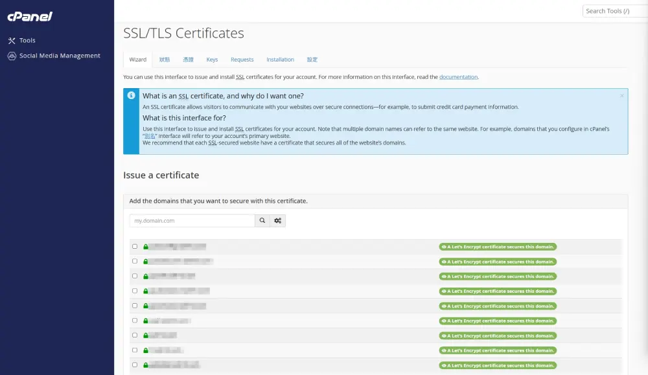Screen dimensions: 648x375
Task: Tick the checkbox for the first domain row
Action: click(x=135, y=247)
